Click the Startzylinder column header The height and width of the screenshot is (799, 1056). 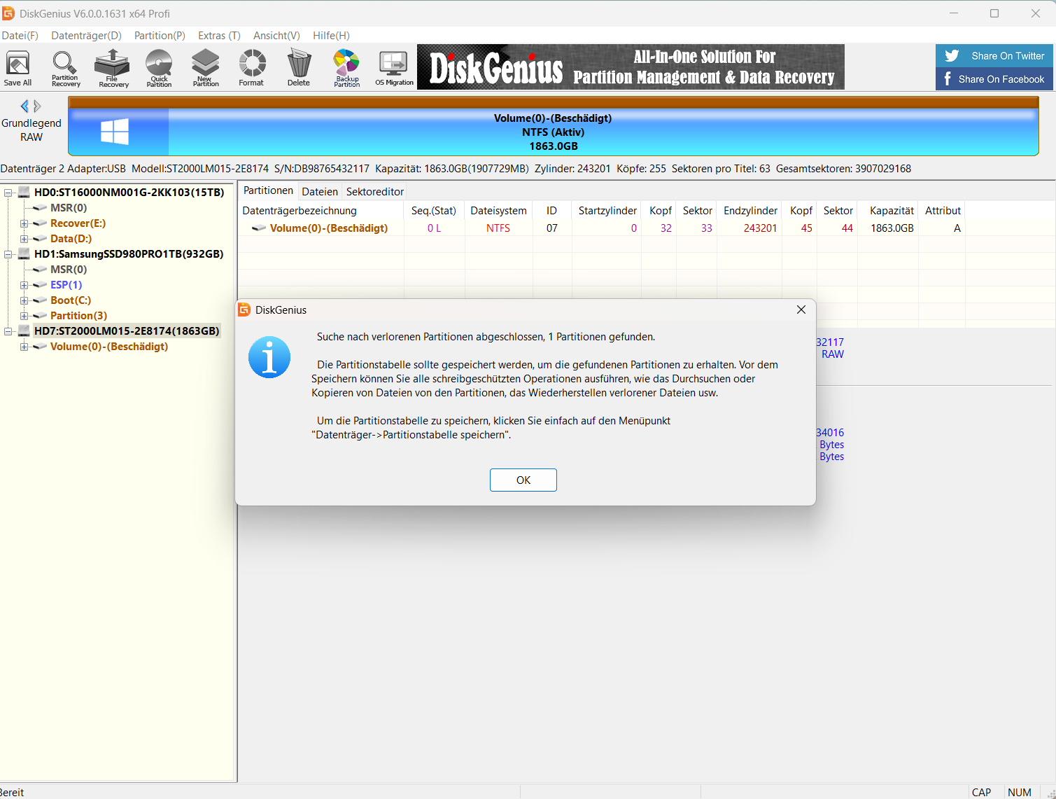607,211
